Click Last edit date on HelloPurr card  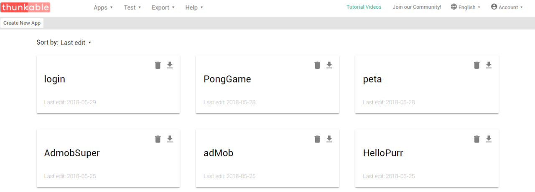(389, 176)
